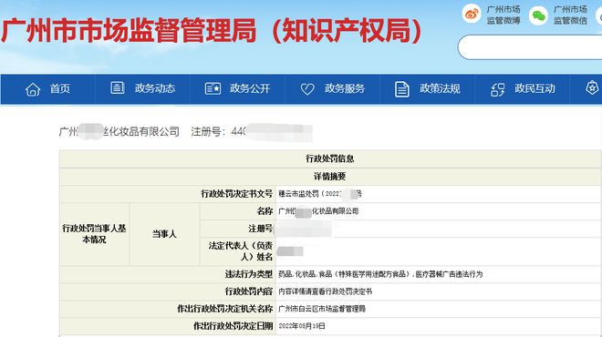
Task: Click the 详情摘要 section heading
Action: click(330, 177)
